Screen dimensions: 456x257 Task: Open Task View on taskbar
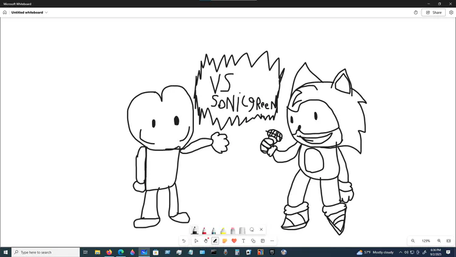click(x=86, y=252)
